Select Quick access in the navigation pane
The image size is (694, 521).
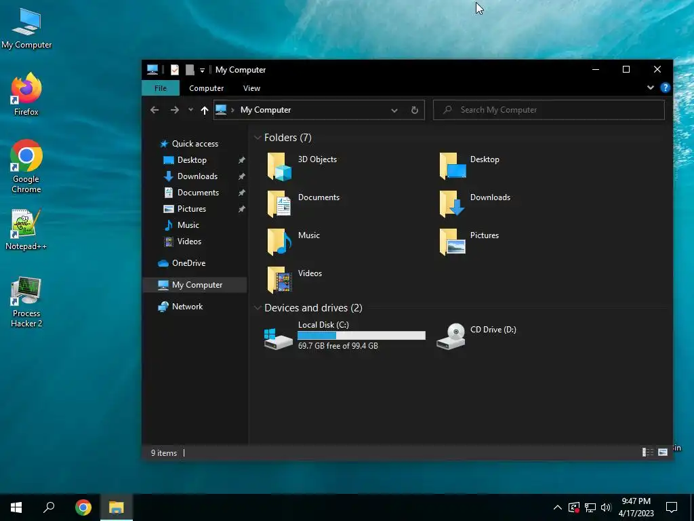[195, 144]
